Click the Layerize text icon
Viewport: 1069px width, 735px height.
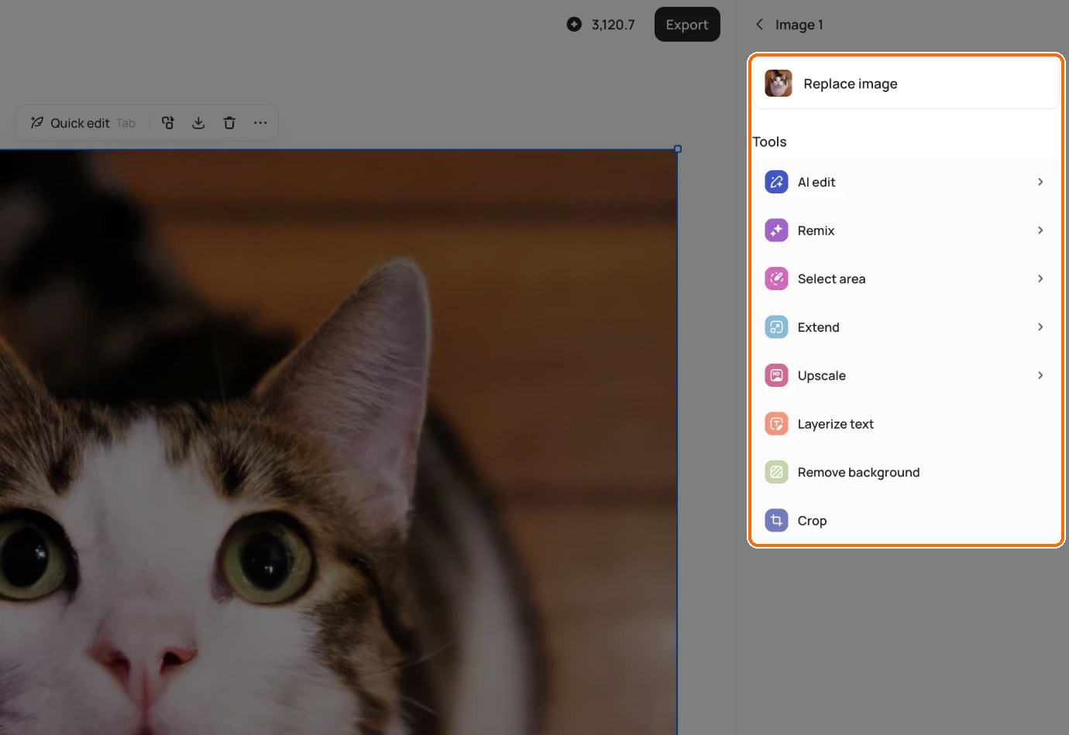tap(776, 424)
